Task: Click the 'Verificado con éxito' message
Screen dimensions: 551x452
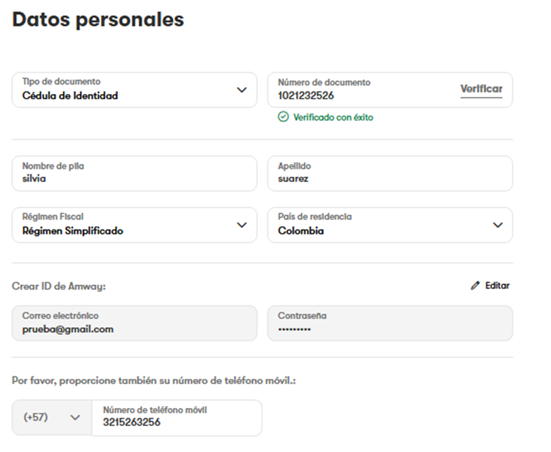Action: [333, 118]
